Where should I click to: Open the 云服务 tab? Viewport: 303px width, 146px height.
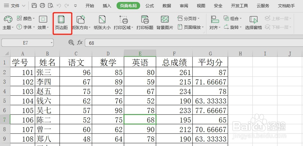263,6
